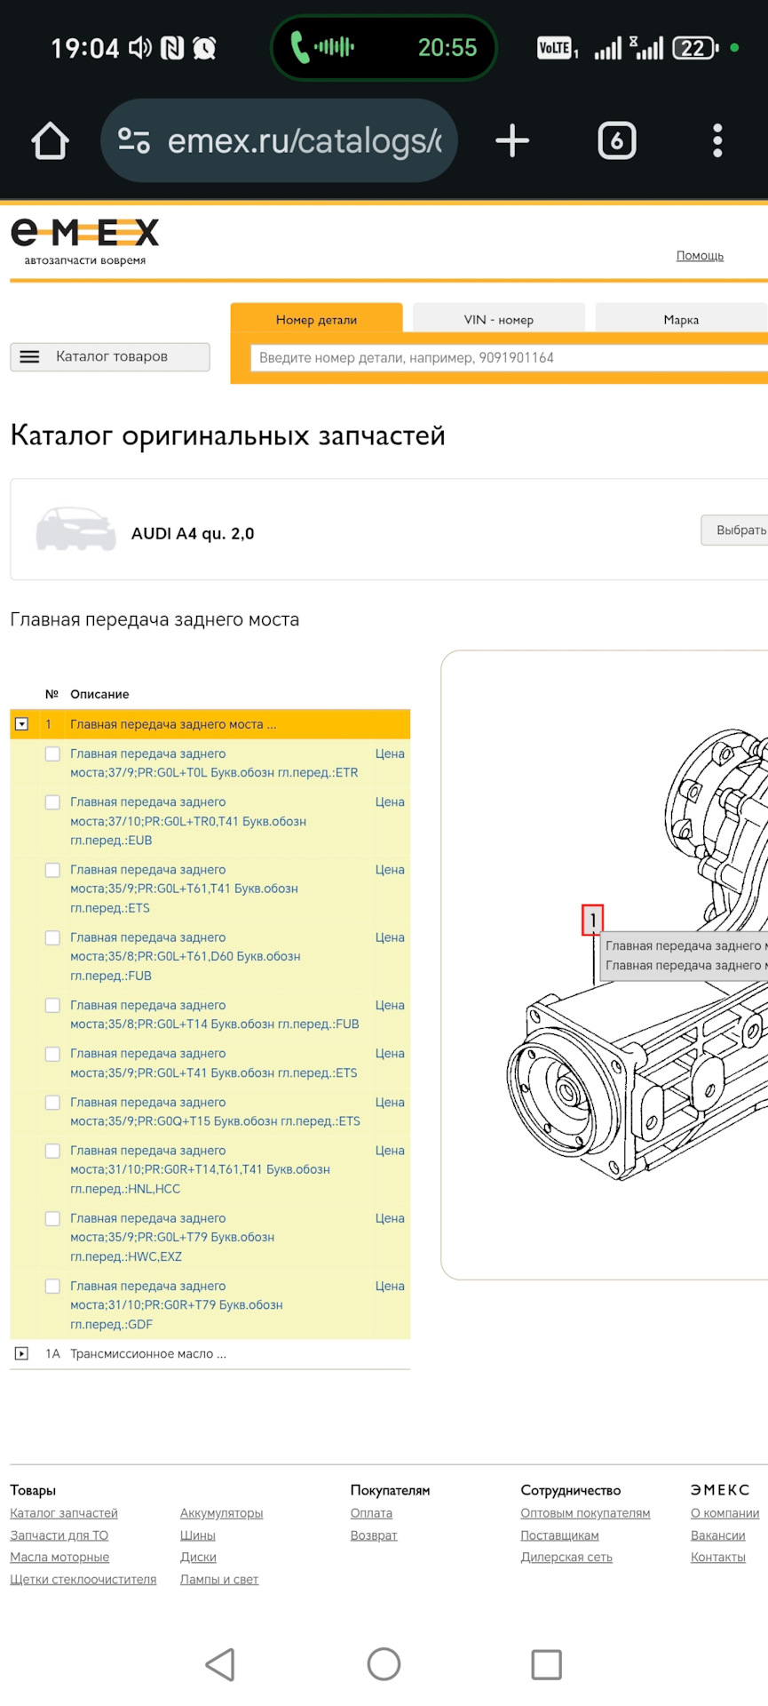Open part link 31/10 G0R+T14,T61,T41 HNL,HCC

point(200,1169)
